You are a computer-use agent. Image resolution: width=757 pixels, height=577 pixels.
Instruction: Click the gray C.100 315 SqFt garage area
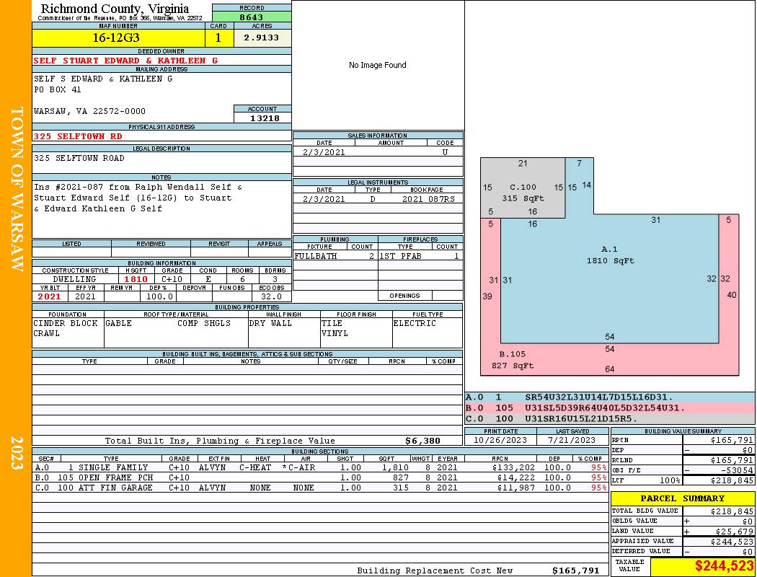tap(523, 188)
